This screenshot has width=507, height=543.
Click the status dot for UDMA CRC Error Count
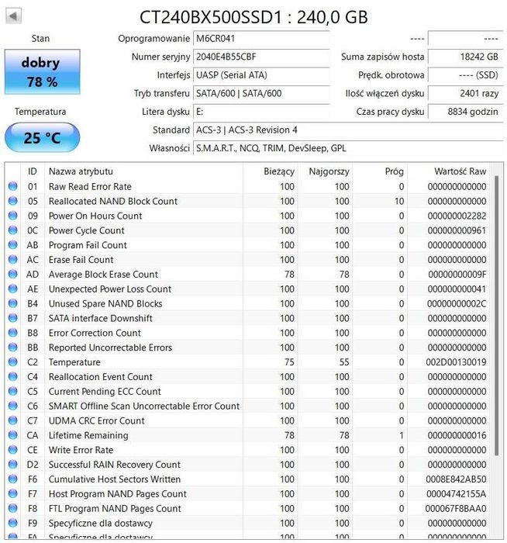click(x=13, y=420)
